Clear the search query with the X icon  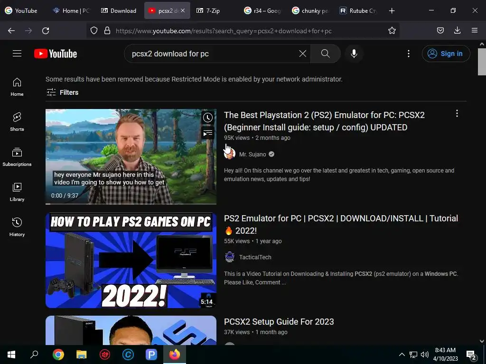click(x=302, y=54)
